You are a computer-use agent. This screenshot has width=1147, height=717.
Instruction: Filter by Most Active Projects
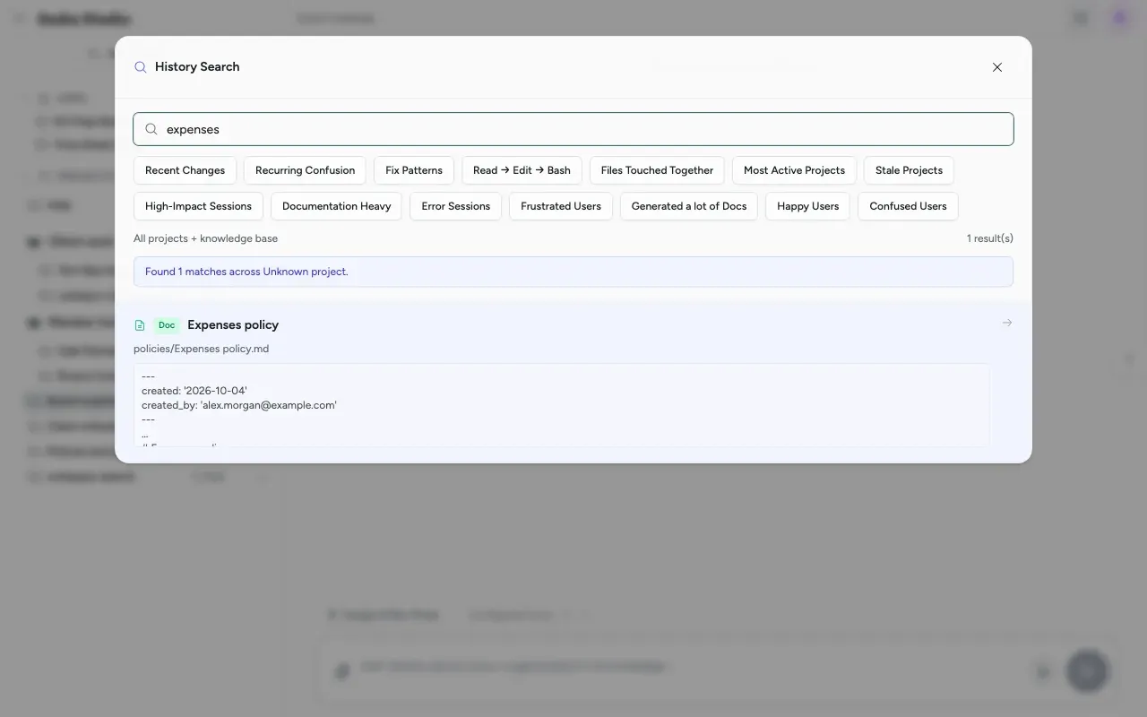[794, 170]
